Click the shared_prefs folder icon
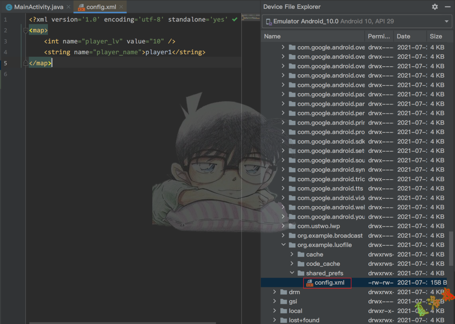This screenshot has width=455, height=324. click(301, 273)
